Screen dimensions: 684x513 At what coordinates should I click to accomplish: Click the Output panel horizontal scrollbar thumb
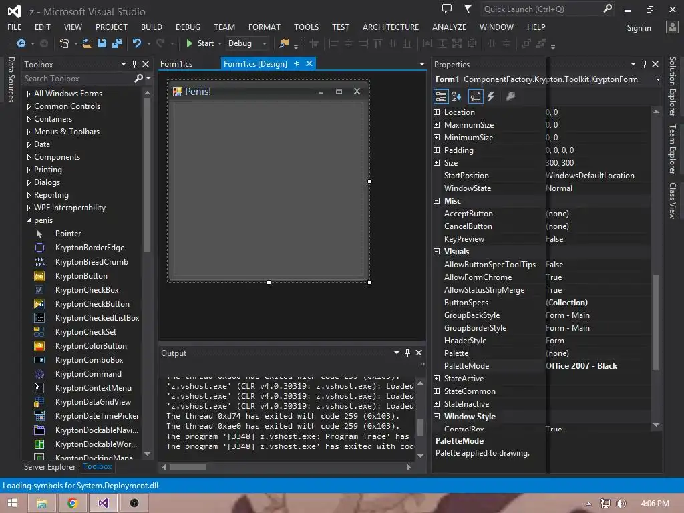[188, 467]
